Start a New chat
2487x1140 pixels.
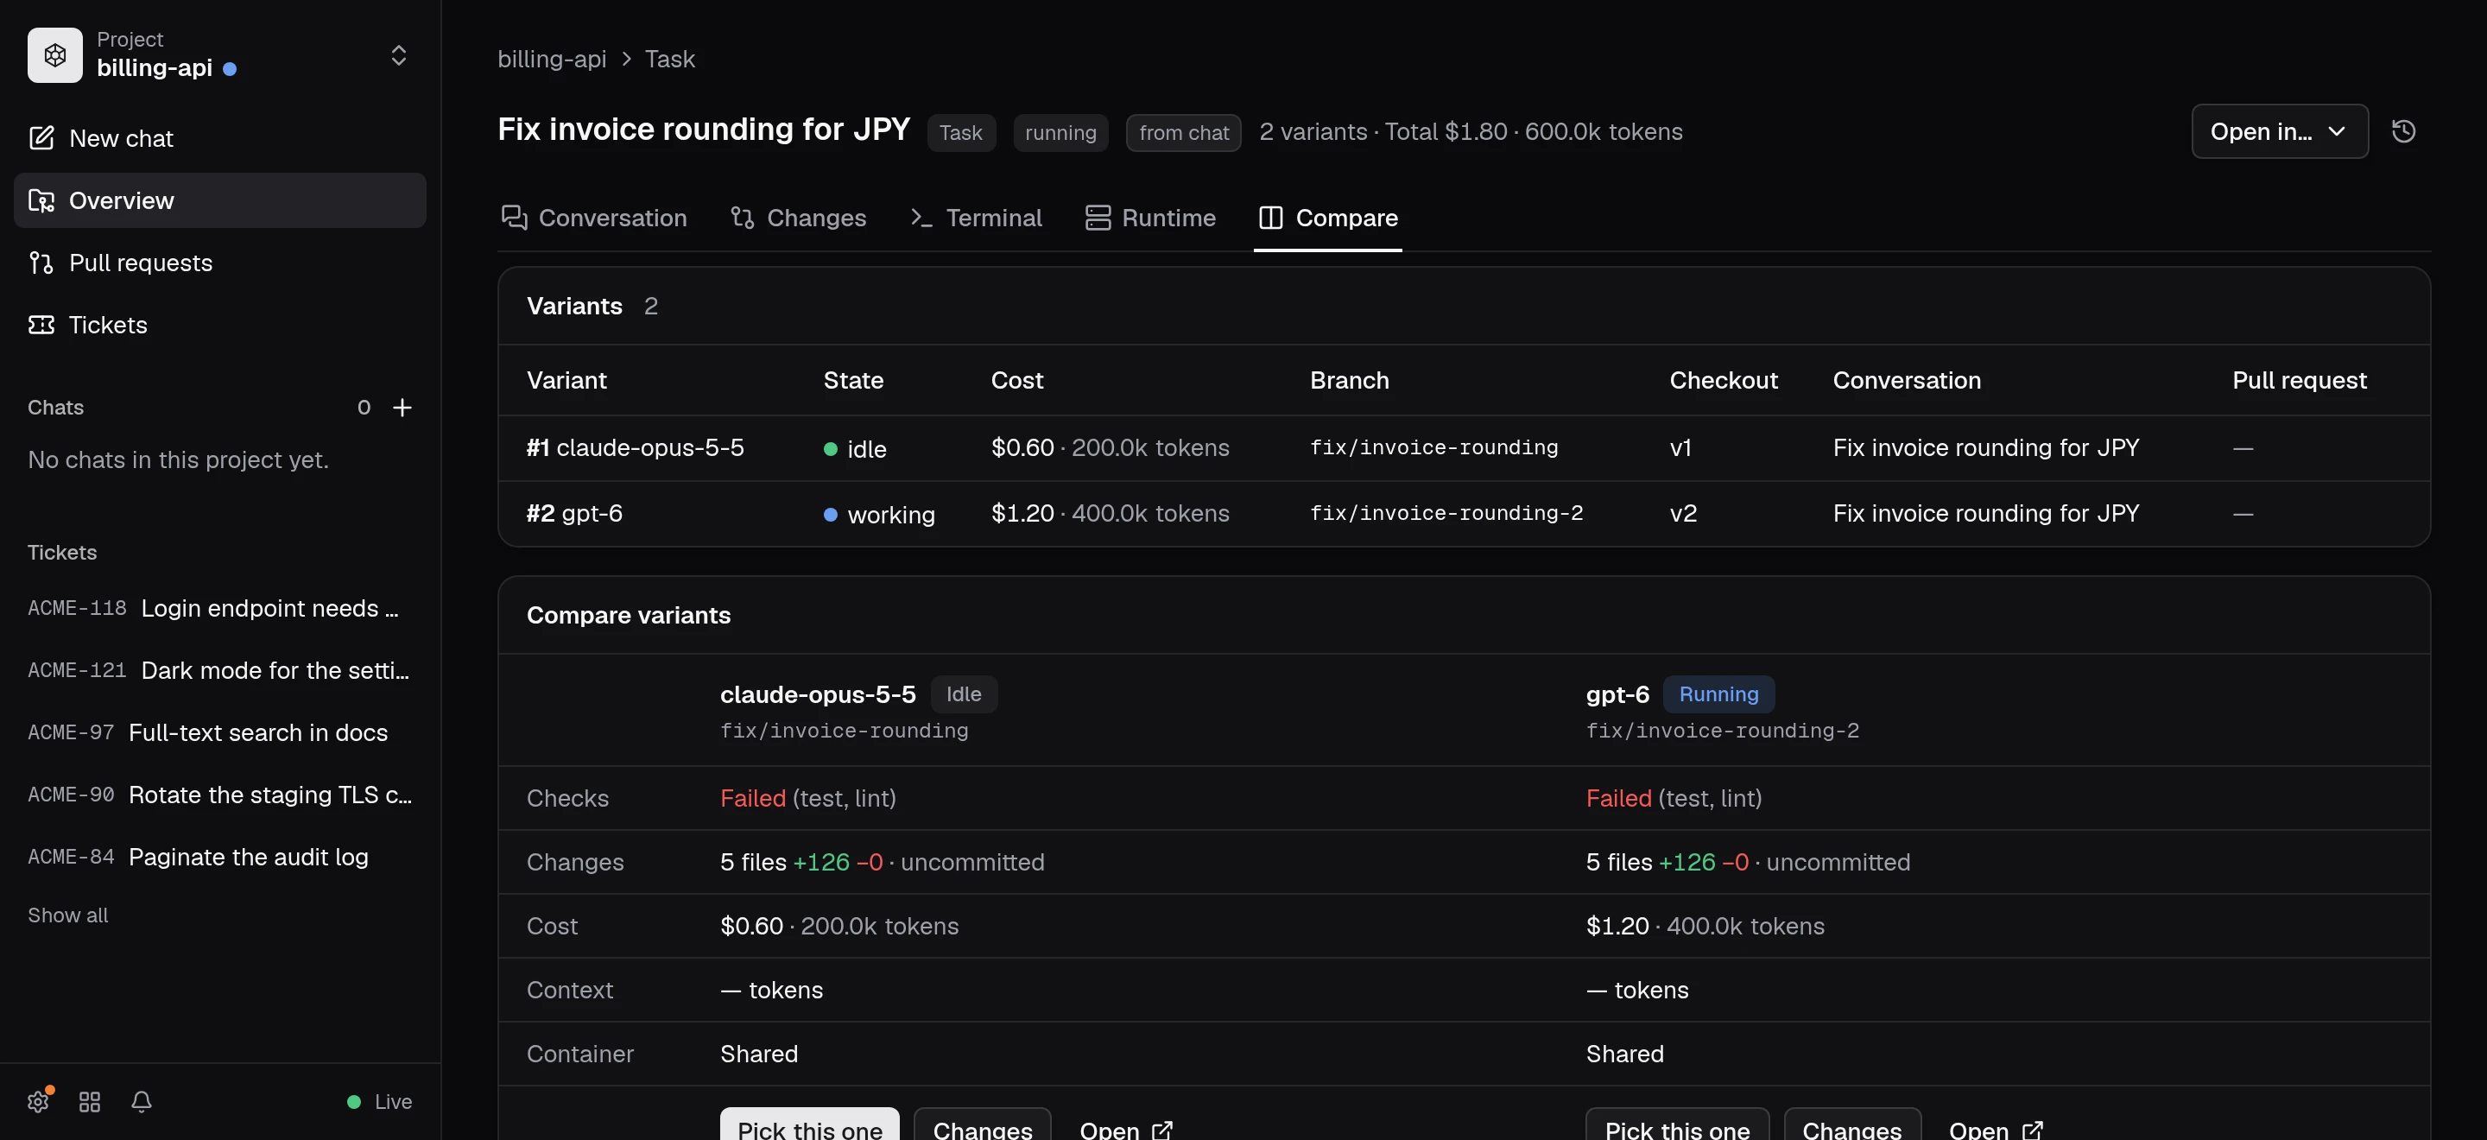click(220, 138)
